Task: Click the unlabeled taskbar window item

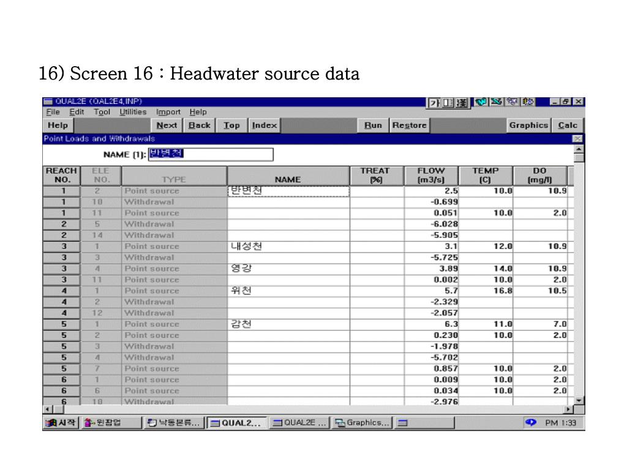Action: coord(424,423)
